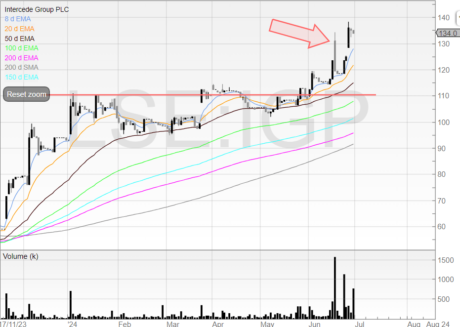Screen dimensions: 460x327
Task: Click the '24 year date axis label
Action: click(x=72, y=324)
